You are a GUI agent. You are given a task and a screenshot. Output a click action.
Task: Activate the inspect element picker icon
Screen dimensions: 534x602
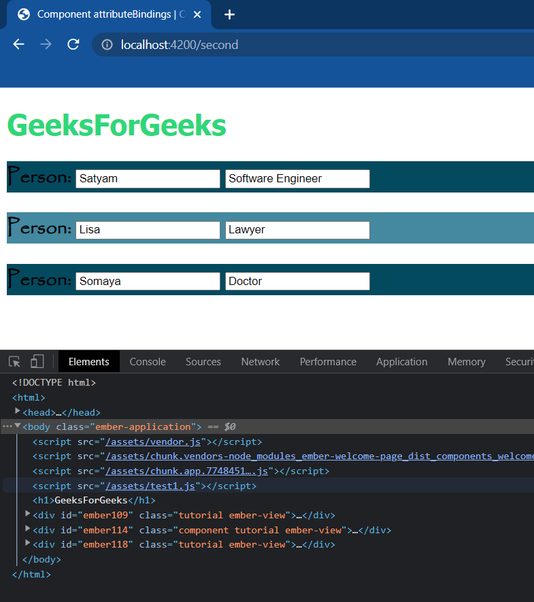click(14, 362)
